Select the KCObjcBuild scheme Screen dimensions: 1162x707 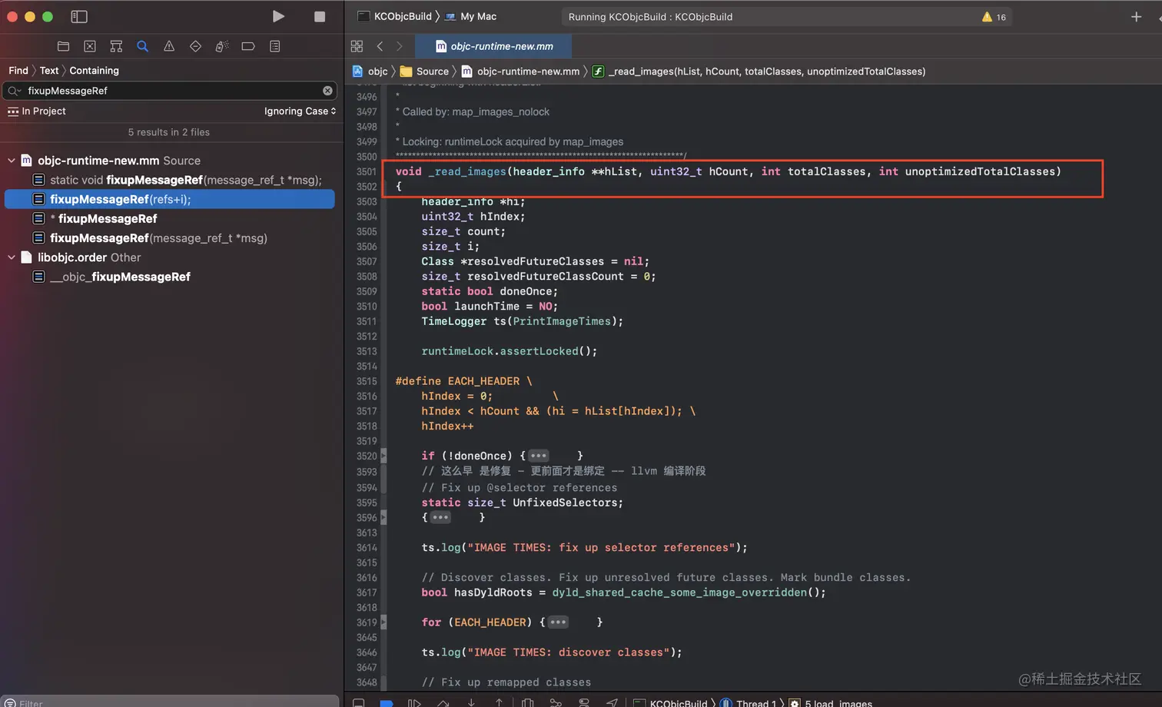click(394, 16)
